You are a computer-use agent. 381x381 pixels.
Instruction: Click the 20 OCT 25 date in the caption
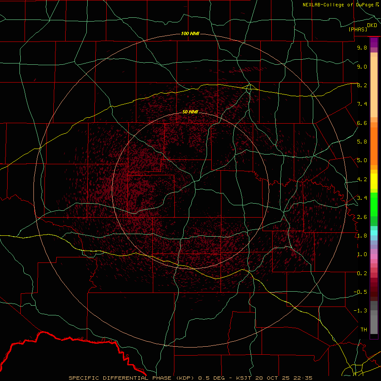tap(273, 378)
